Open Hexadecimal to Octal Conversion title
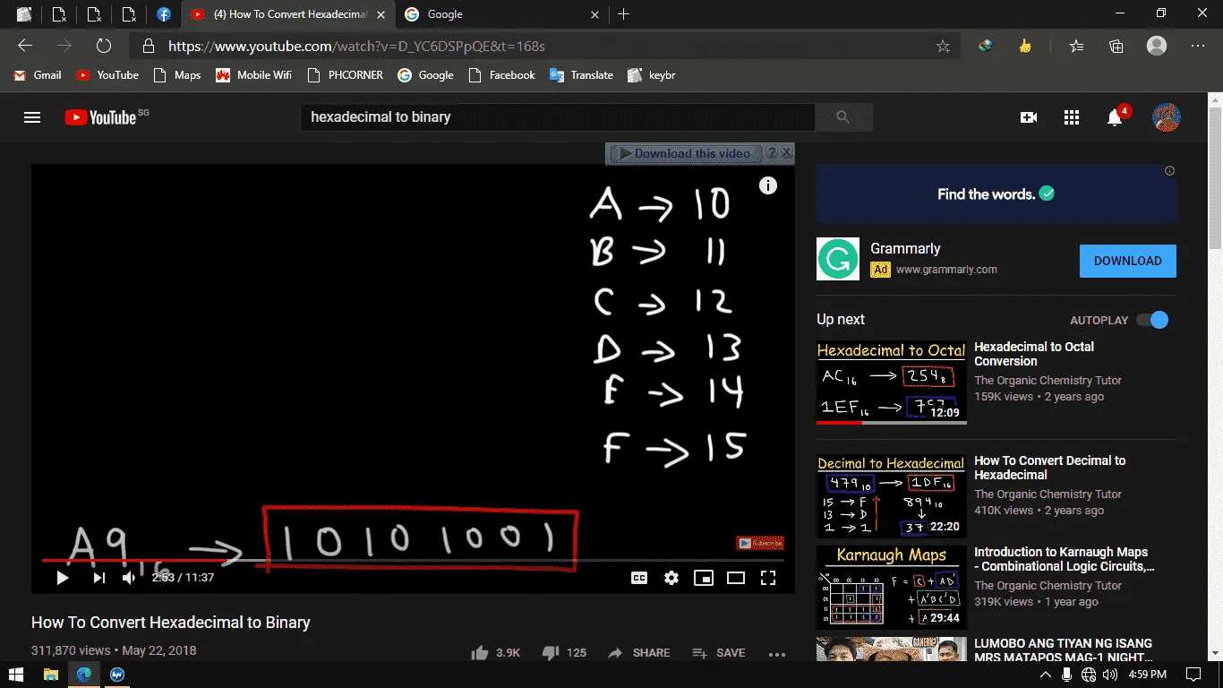 1034,354
